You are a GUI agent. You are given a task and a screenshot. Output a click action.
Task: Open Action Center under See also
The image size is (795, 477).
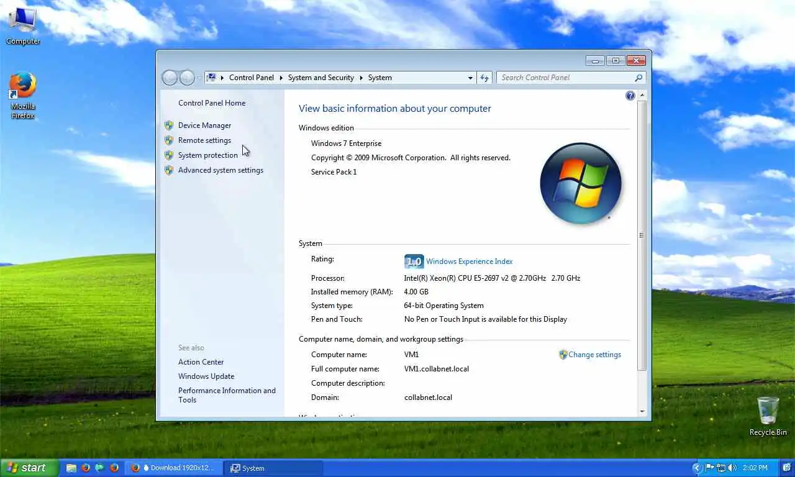coord(201,362)
